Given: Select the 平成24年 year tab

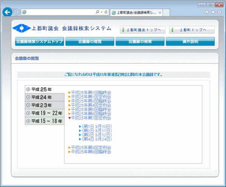Looking at the screenshot, I should tap(45, 97).
